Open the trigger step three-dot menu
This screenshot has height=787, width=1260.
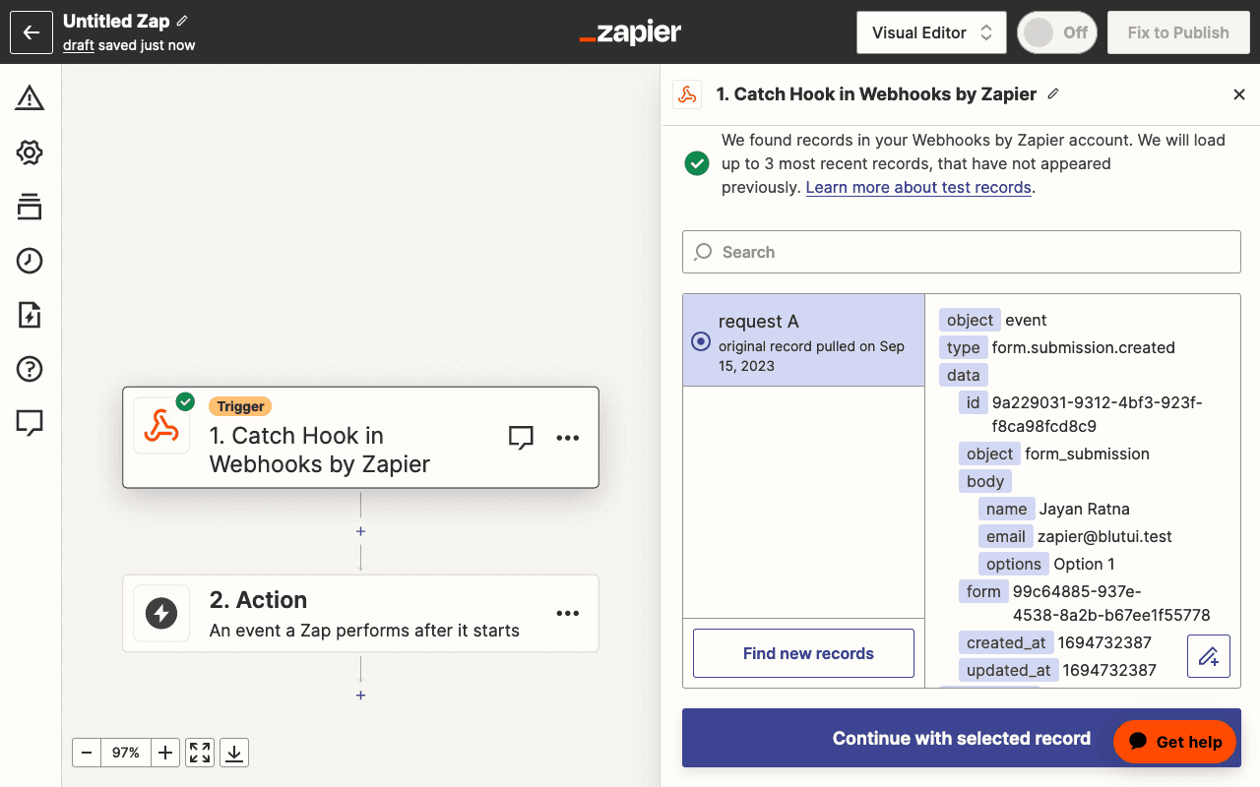pos(568,438)
